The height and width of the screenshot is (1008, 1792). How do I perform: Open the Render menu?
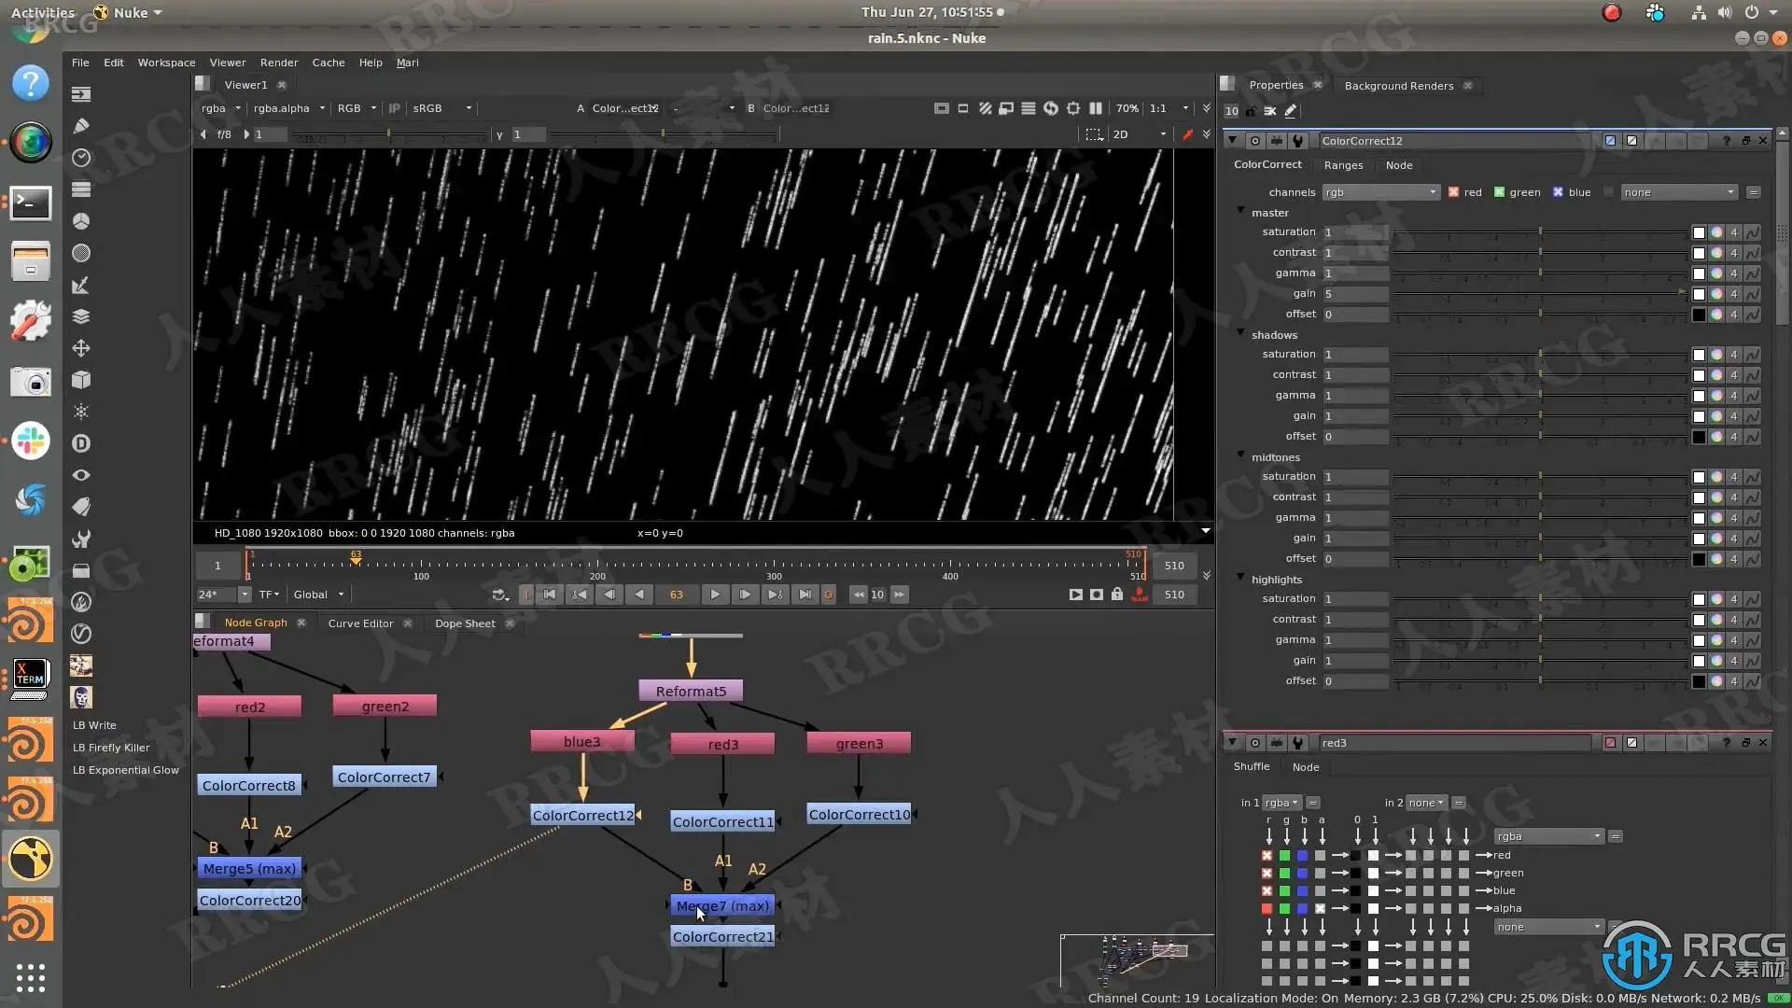(279, 63)
